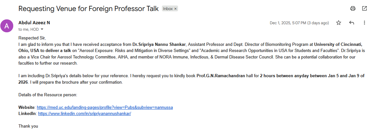Print this email
Viewport: 369px width, 136px height.
point(353,8)
